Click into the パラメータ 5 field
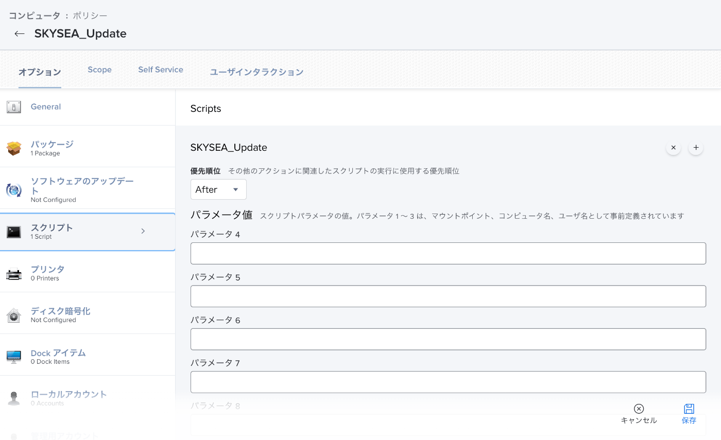 448,296
